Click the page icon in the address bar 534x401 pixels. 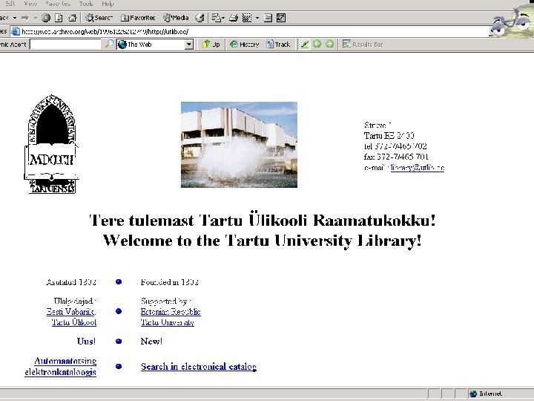[16, 32]
